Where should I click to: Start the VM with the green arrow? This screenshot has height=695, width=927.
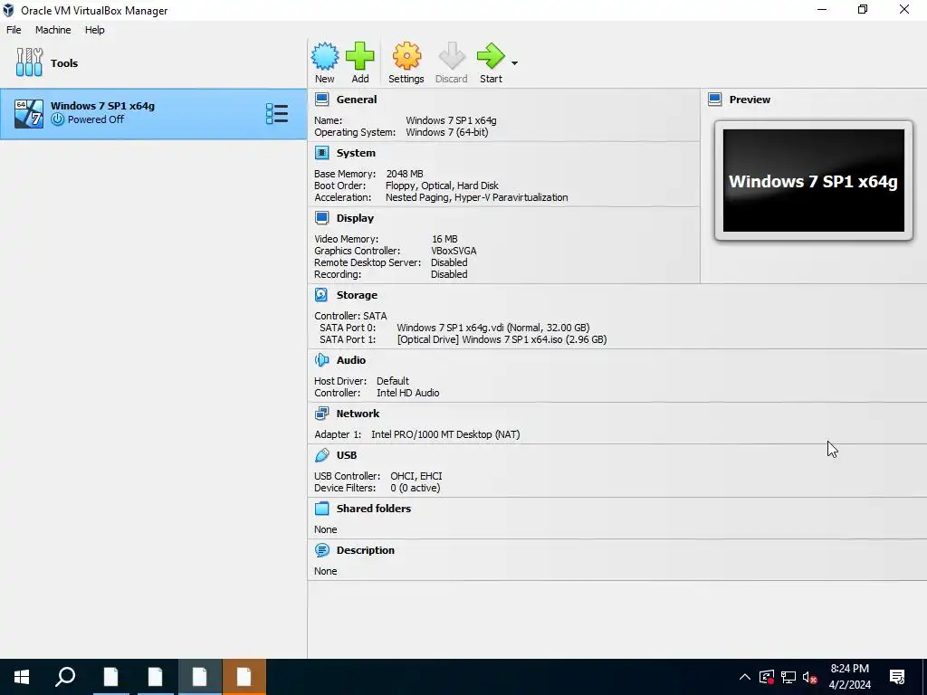(x=491, y=57)
